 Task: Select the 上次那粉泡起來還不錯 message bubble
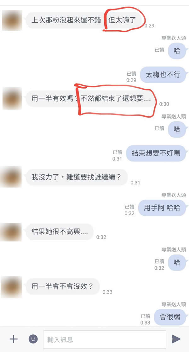click(x=85, y=21)
